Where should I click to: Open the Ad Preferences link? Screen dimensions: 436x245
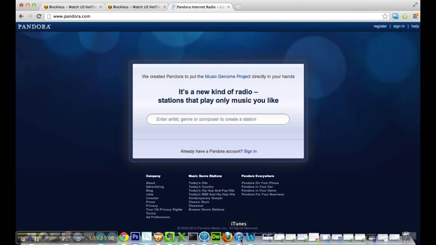(x=158, y=217)
